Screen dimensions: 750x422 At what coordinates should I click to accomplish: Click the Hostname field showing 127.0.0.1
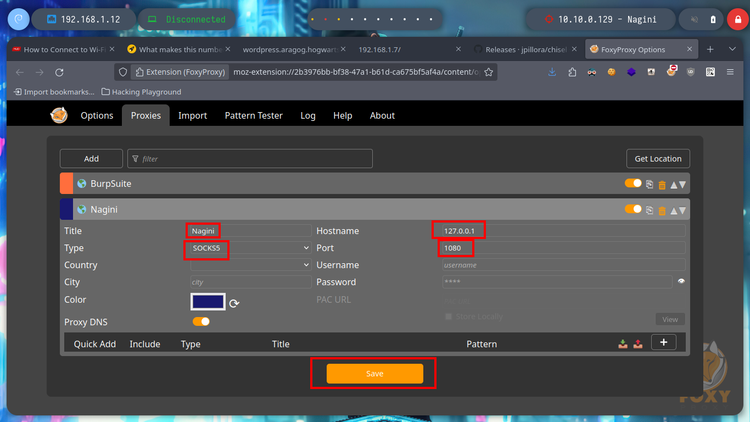[x=564, y=231]
